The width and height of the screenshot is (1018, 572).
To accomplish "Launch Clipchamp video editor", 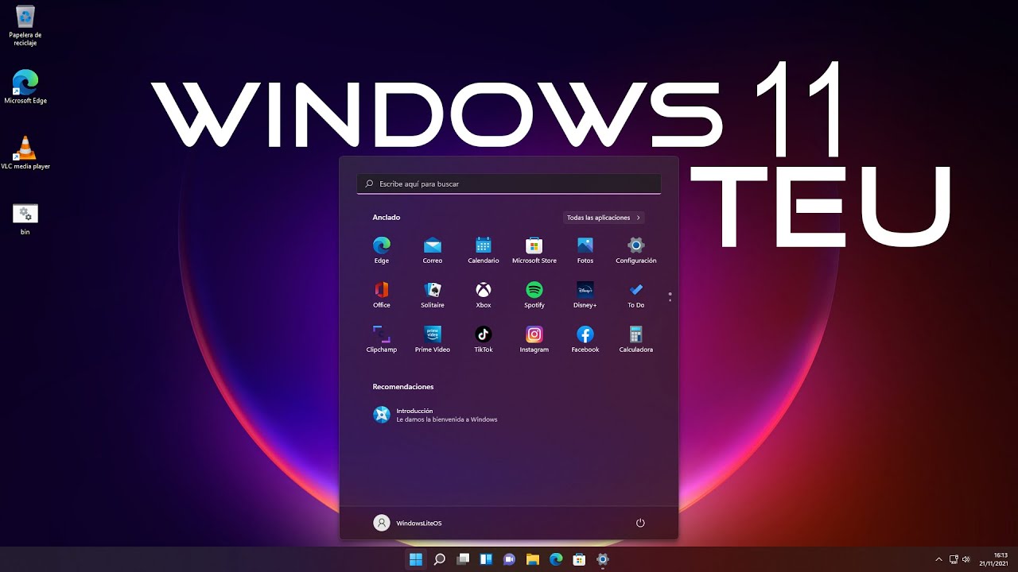I will coord(382,338).
